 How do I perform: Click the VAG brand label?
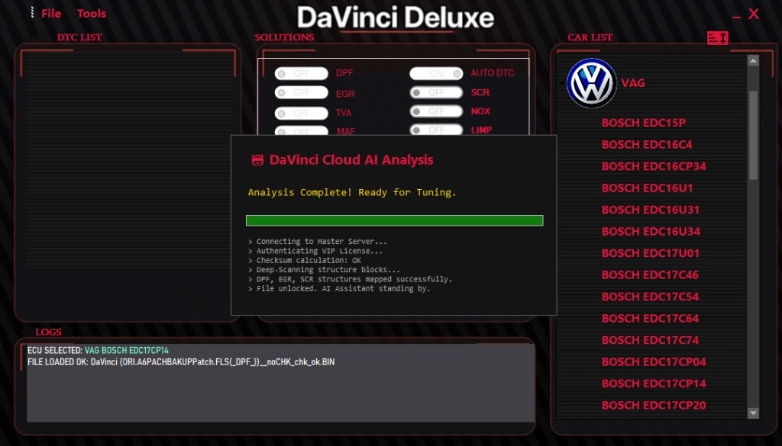(x=633, y=83)
